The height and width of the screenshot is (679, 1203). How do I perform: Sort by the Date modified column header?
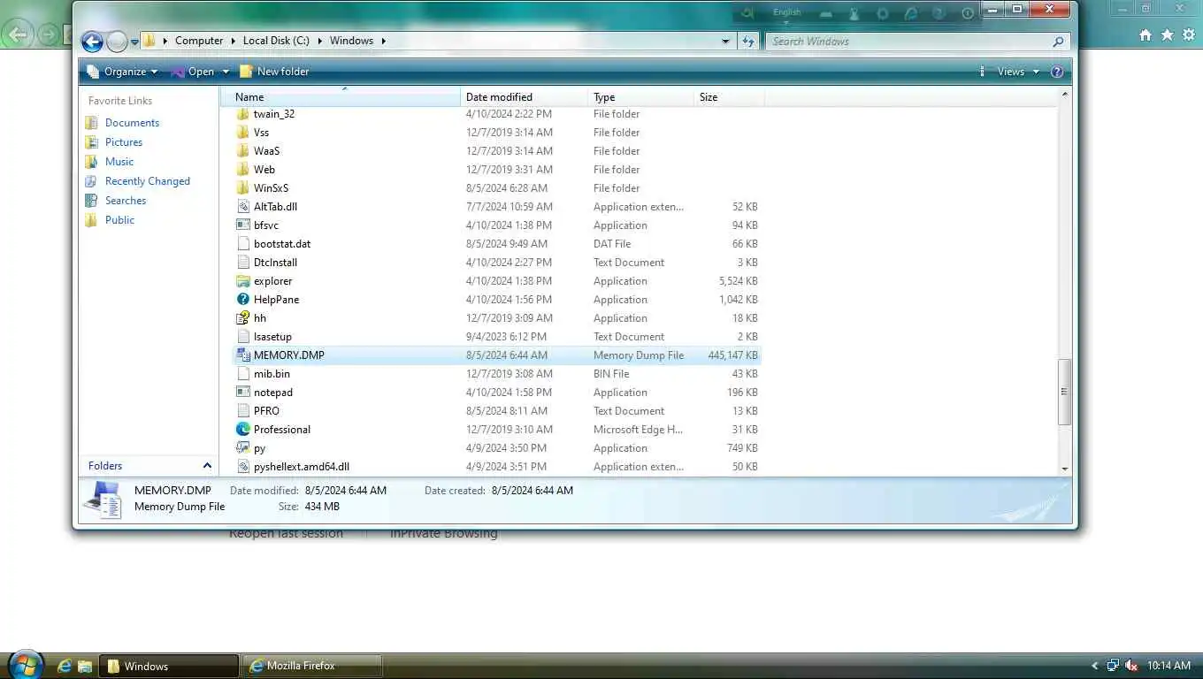524,97
